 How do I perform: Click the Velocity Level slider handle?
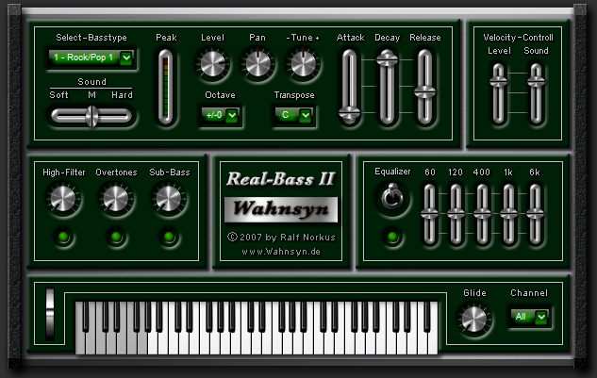(498, 81)
